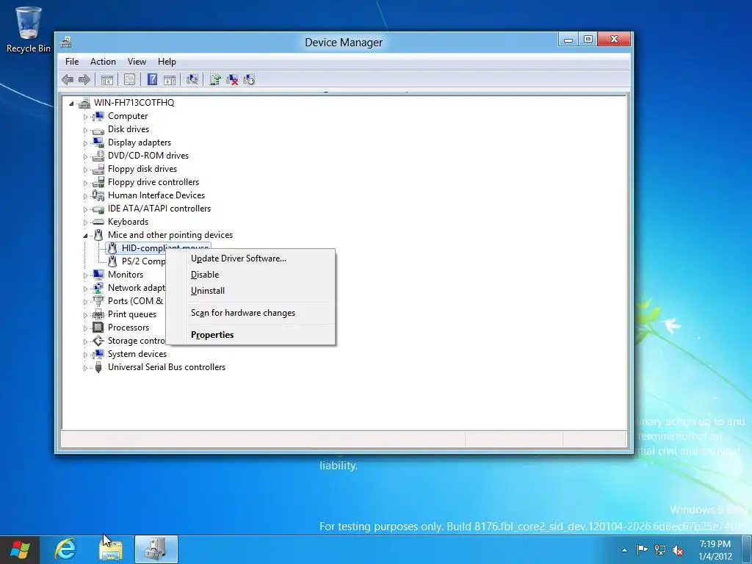Click the network tray icon
This screenshot has width=752, height=564.
coord(660,551)
